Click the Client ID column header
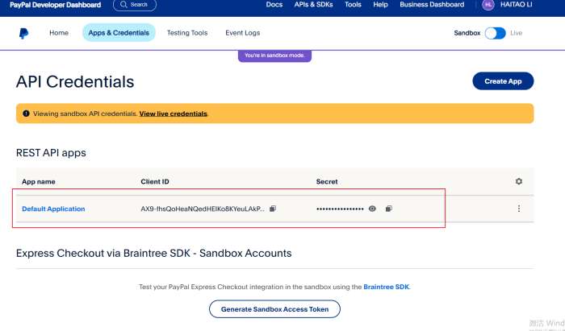 tap(155, 181)
